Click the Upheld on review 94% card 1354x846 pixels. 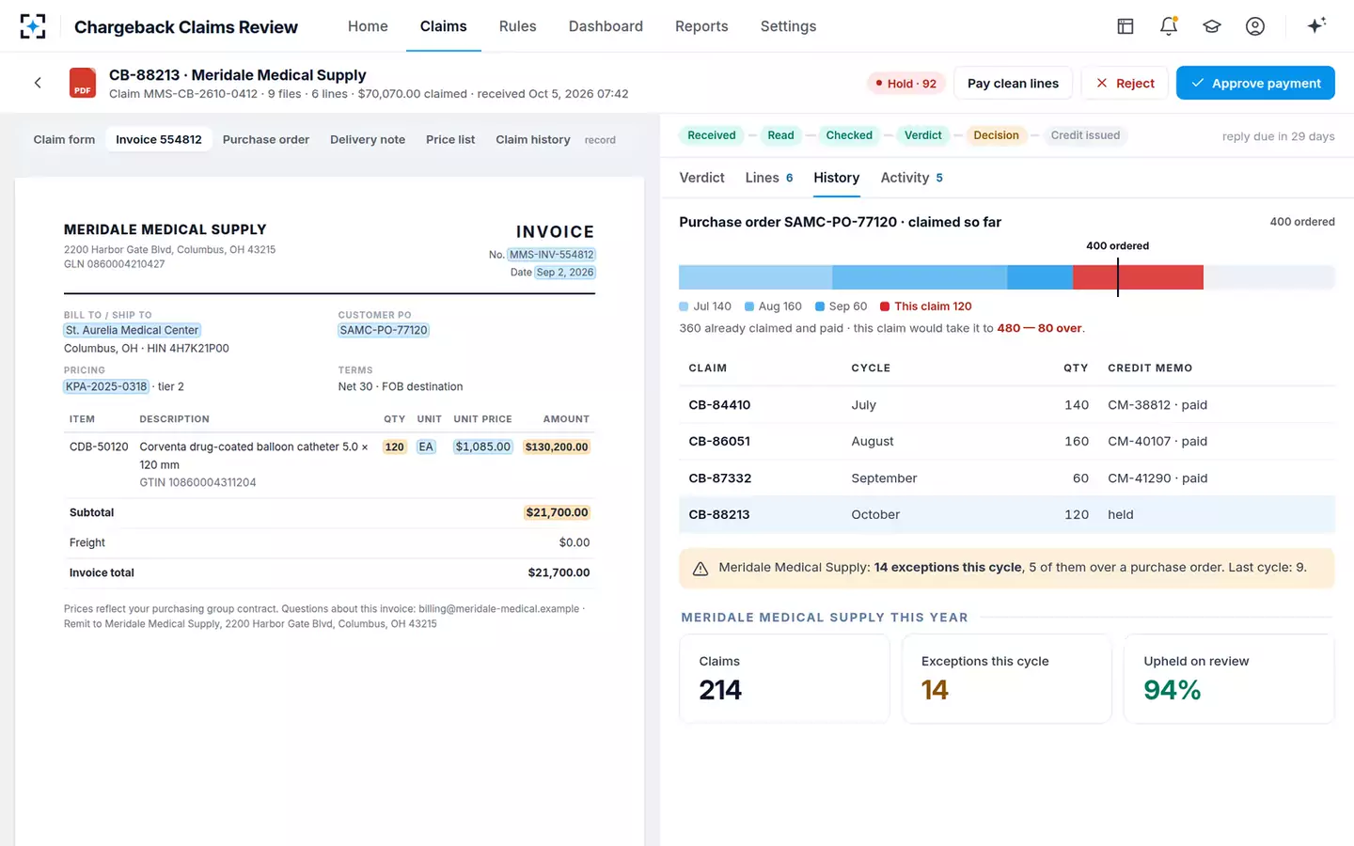point(1229,679)
